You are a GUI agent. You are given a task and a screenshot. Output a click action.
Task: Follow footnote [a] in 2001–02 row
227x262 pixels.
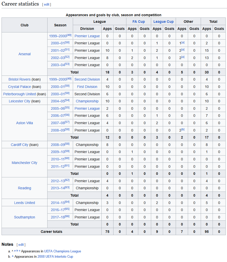coord(183,49)
